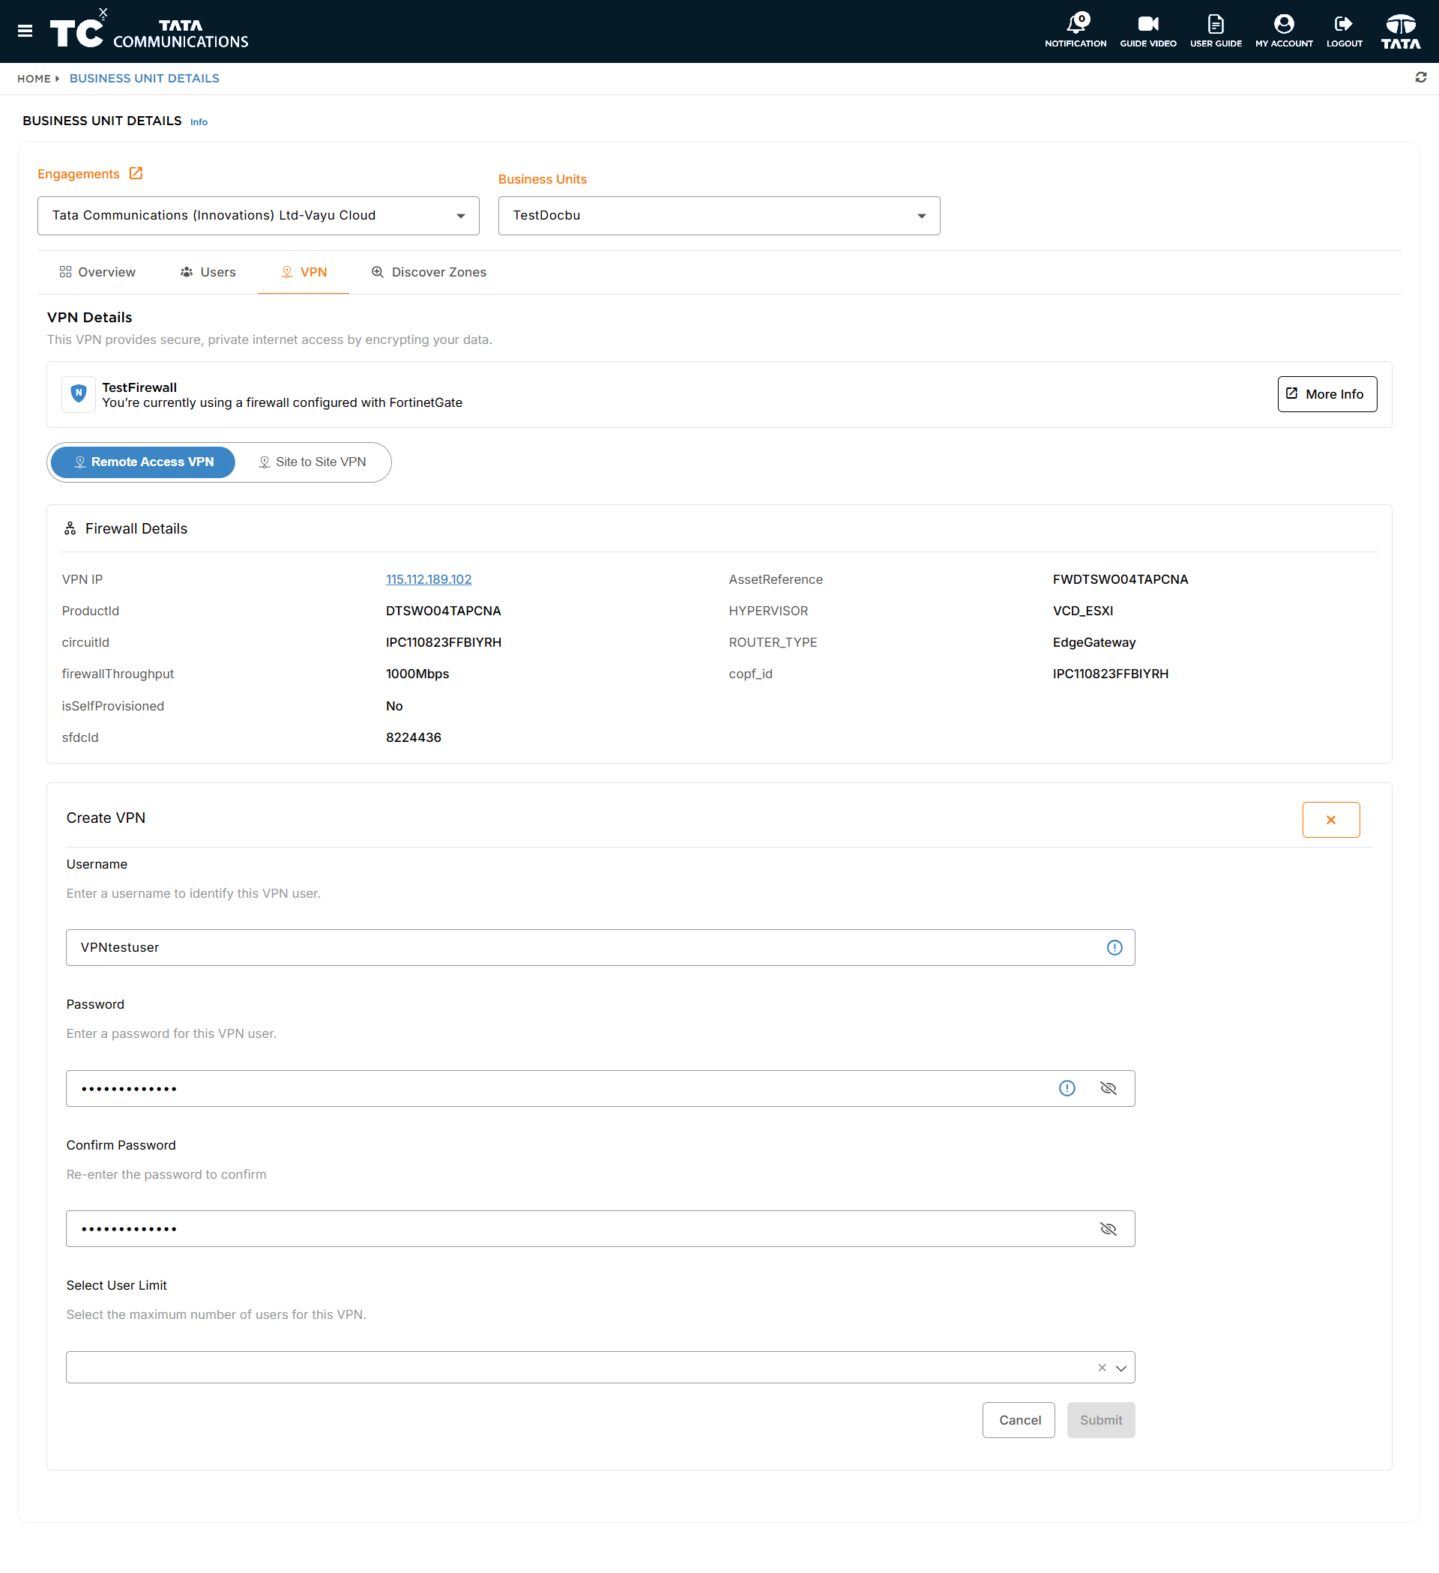Click the Username input field

click(x=600, y=947)
